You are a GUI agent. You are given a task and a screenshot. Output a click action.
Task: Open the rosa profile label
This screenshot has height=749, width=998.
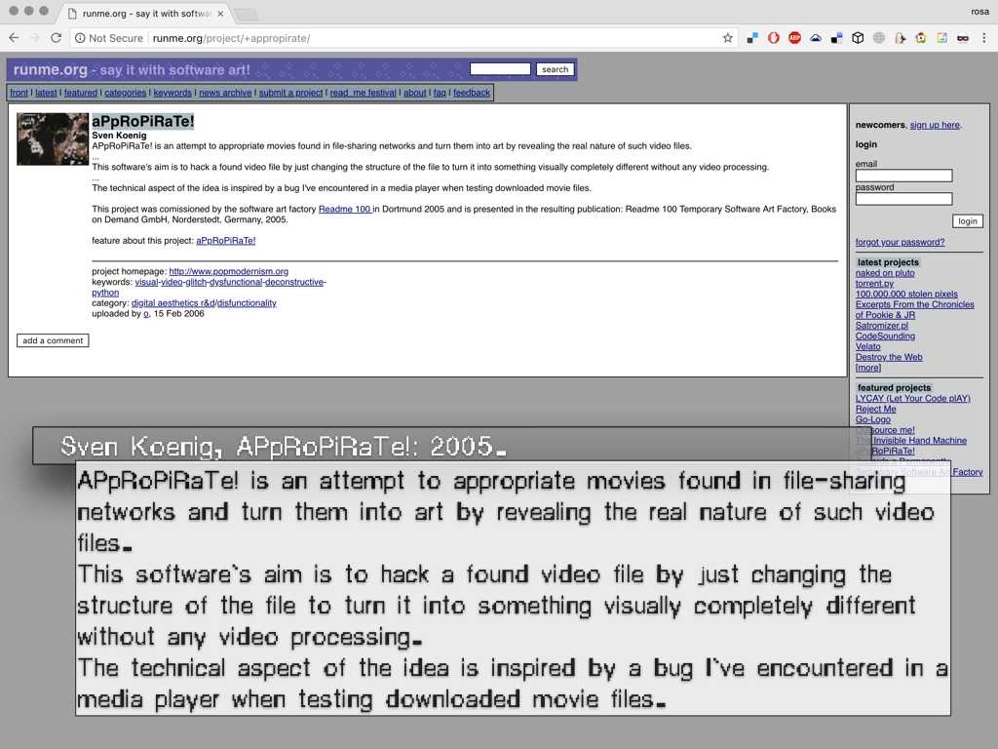[979, 12]
